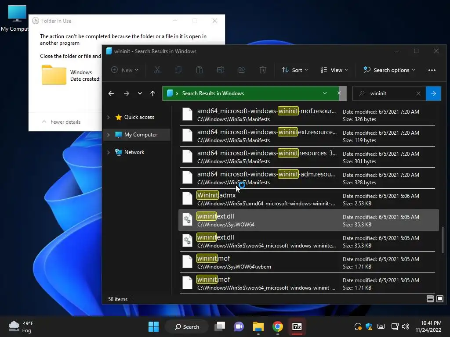
Task: Open My Computer desktop icon
Action: (17, 18)
